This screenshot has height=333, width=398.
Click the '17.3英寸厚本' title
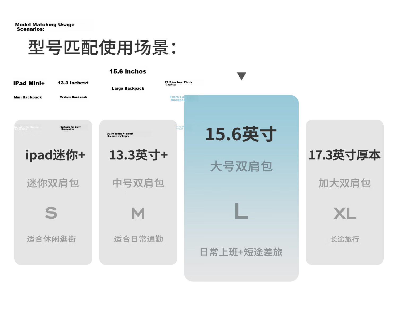coord(344,155)
